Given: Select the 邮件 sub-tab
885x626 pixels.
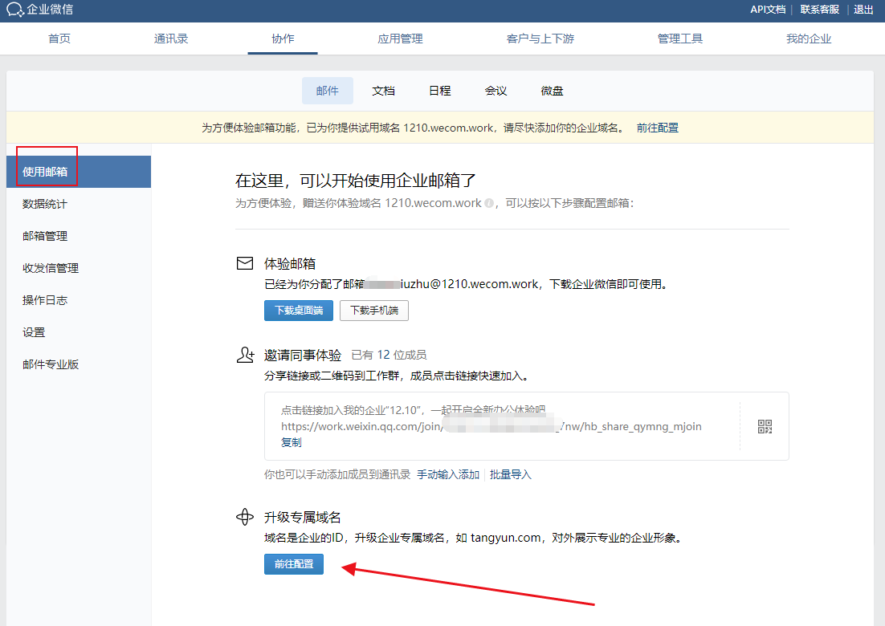Looking at the screenshot, I should point(328,91).
